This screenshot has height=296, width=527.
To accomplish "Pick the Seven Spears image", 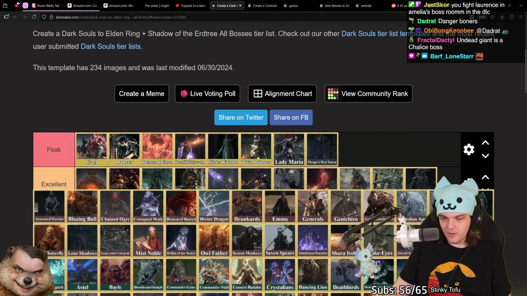I will (280, 241).
